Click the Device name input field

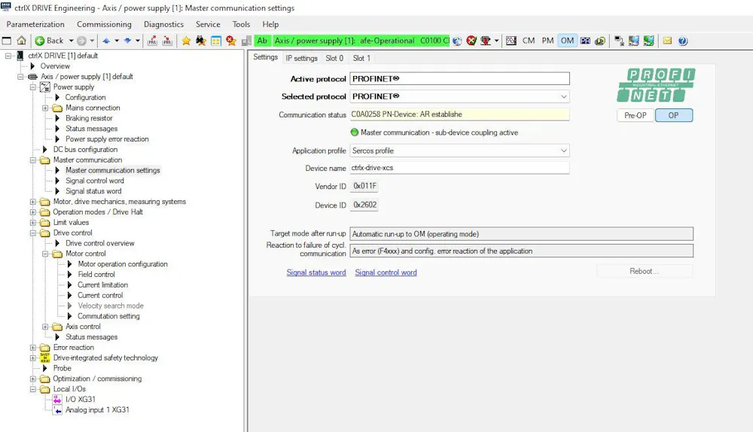459,169
